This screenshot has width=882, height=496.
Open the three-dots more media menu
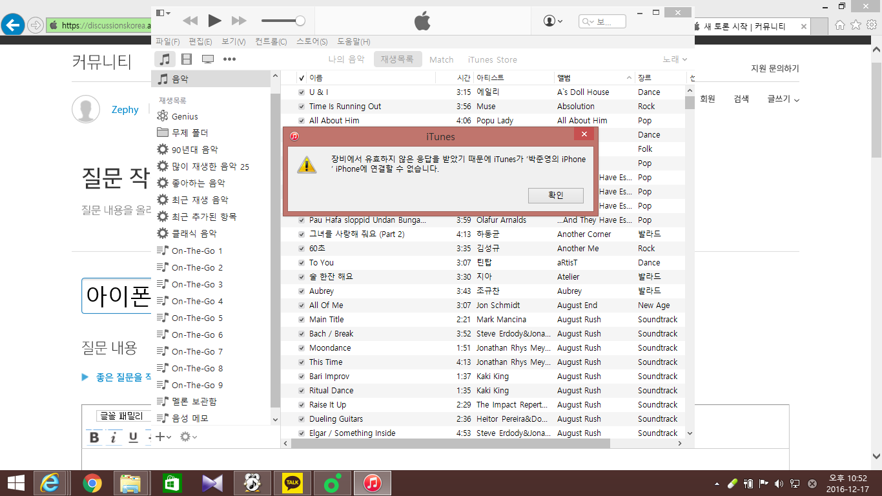click(229, 59)
